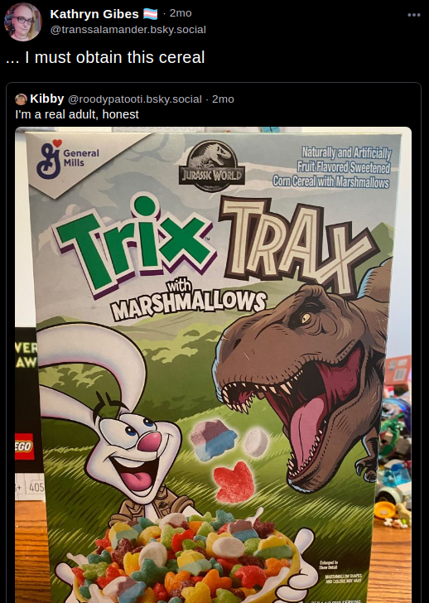
Task: Click the red LEGO logo at image edge
Action: coord(24,446)
